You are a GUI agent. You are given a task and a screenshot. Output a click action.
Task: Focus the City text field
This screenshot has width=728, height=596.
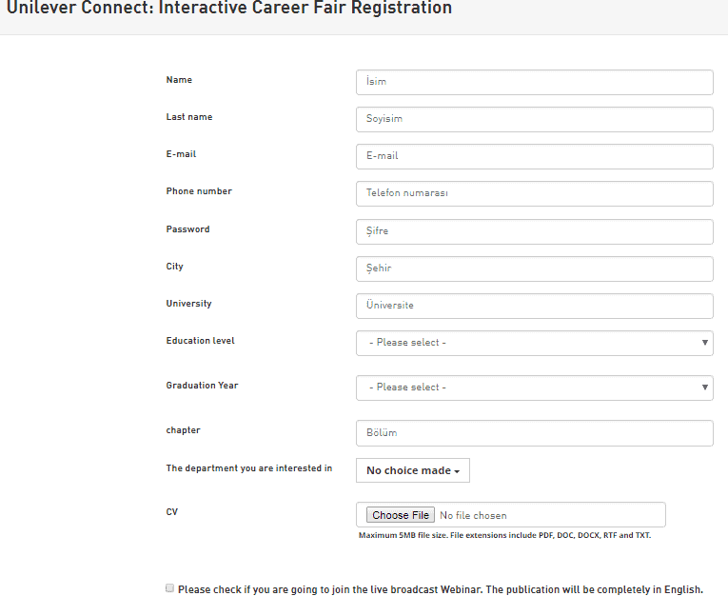[534, 268]
